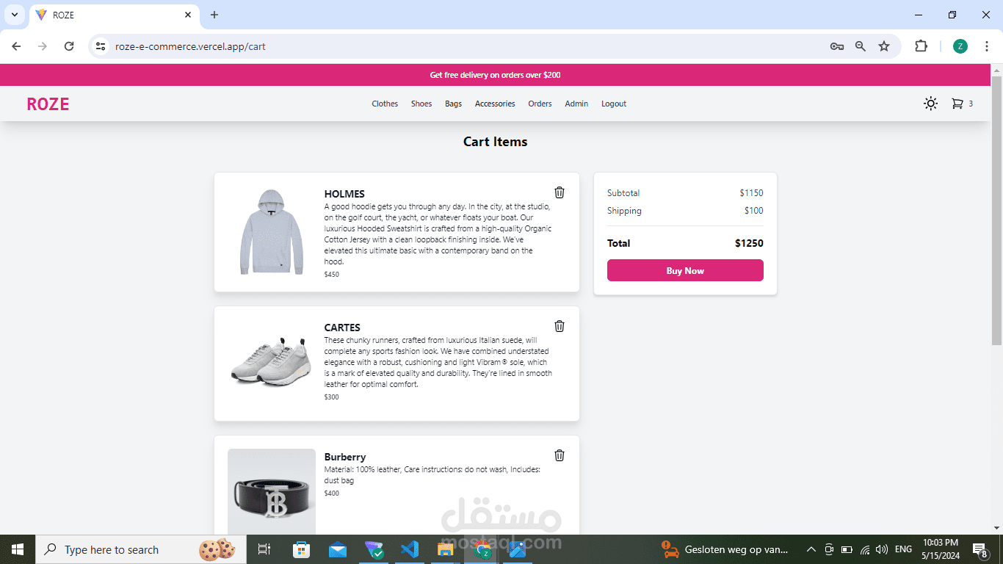1003x564 pixels.
Task: Click the address bar URL
Action: pyautogui.click(x=190, y=46)
